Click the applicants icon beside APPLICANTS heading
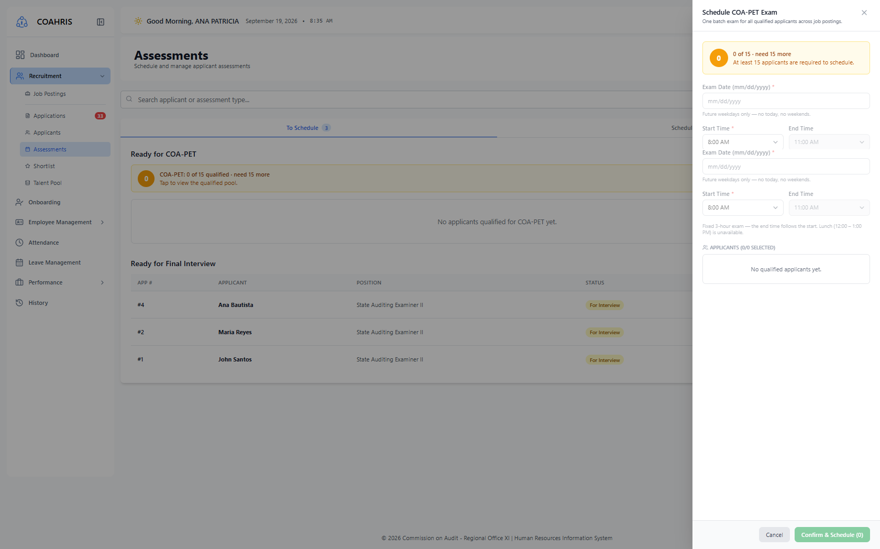Image resolution: width=880 pixels, height=549 pixels. pos(706,247)
